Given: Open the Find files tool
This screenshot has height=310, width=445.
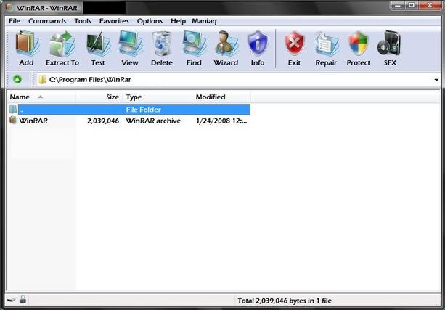Looking at the screenshot, I should point(194,44).
